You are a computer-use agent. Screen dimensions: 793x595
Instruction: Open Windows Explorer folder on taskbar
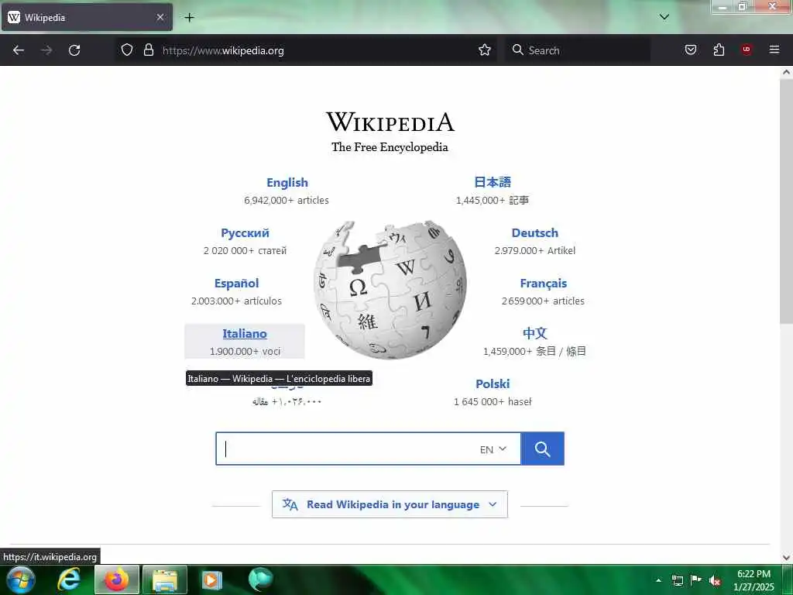coord(165,580)
